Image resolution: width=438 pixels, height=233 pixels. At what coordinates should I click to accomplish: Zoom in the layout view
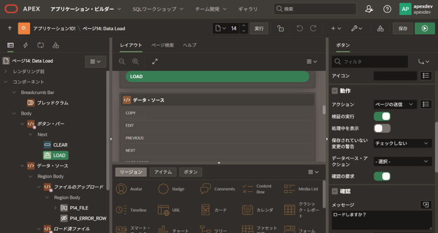(x=135, y=62)
